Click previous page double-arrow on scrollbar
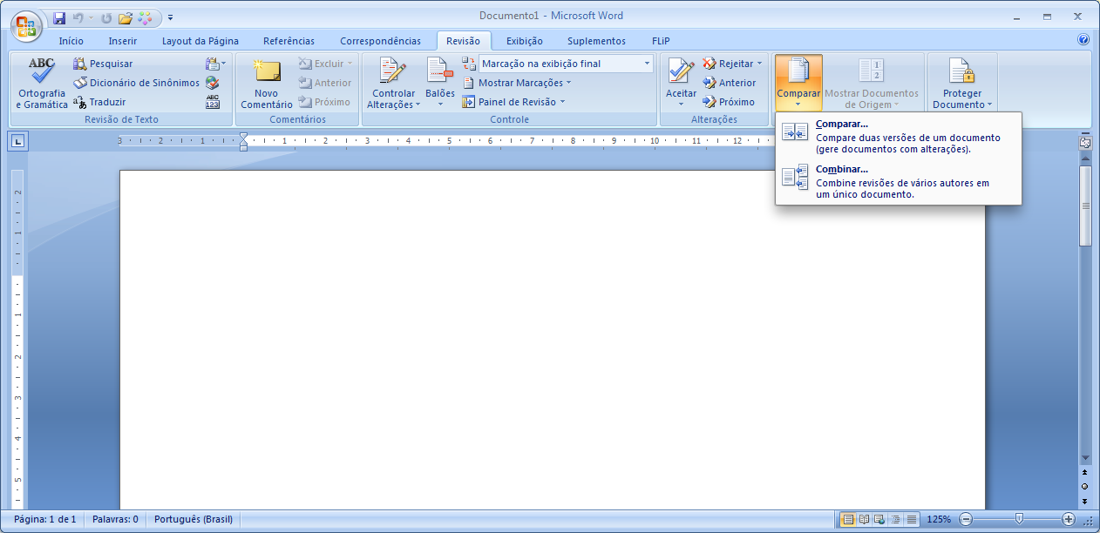 pyautogui.click(x=1085, y=471)
